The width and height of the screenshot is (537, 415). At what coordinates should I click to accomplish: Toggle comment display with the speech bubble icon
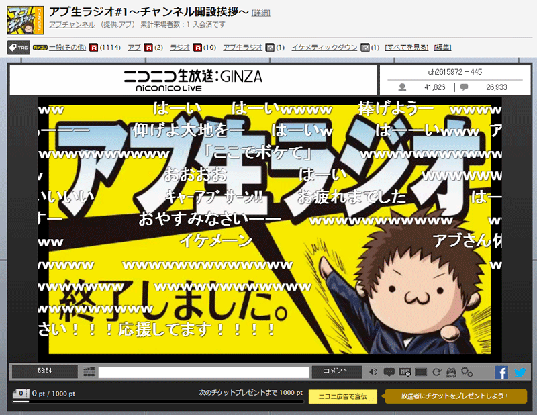(389, 372)
